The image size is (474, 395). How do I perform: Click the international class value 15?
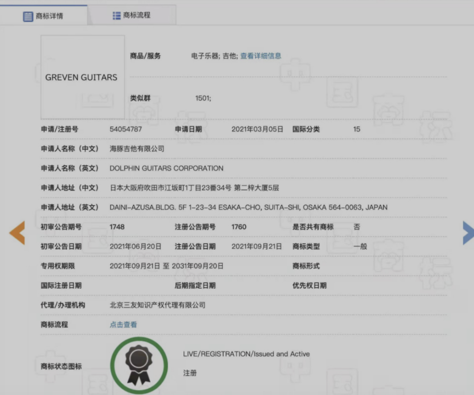click(356, 129)
